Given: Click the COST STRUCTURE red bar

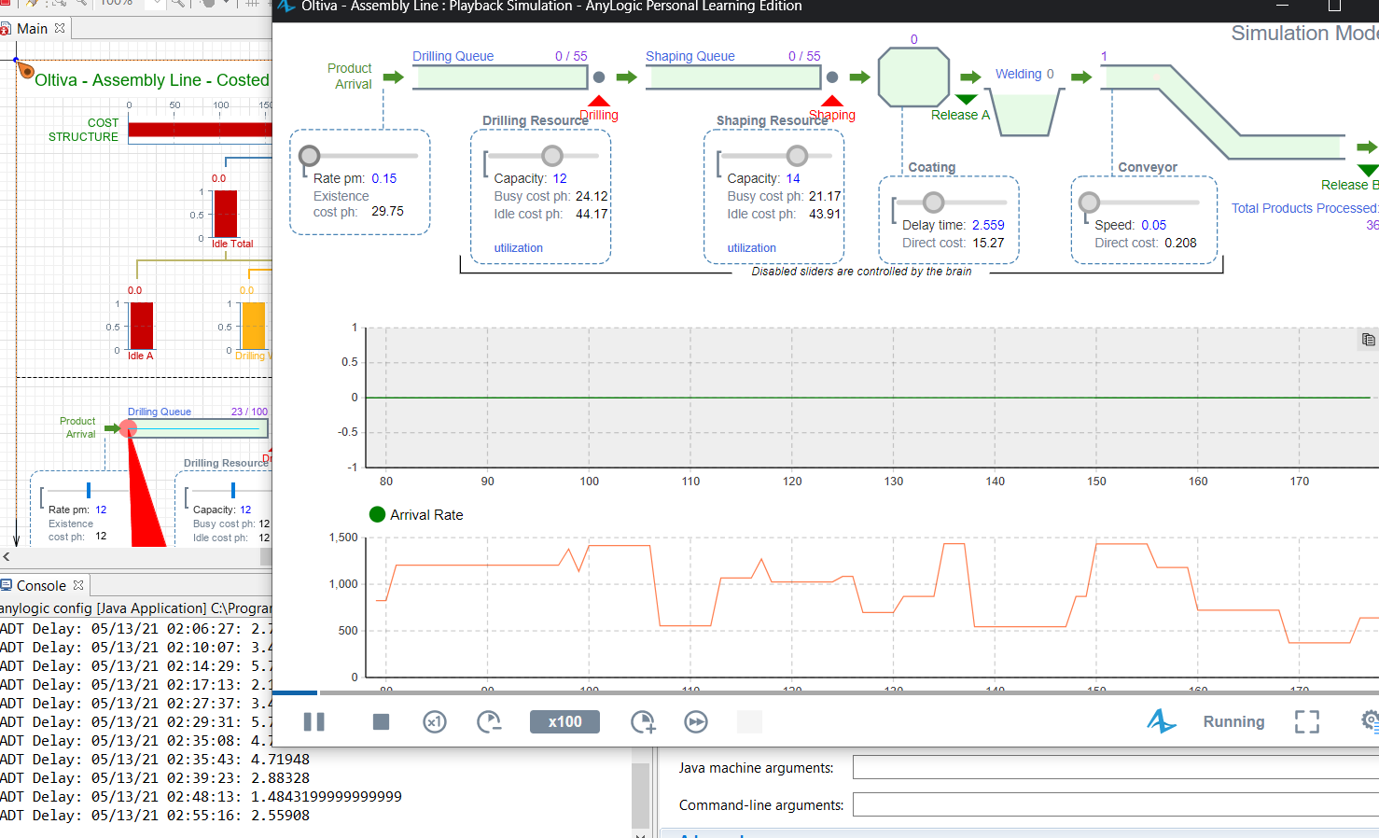Looking at the screenshot, I should [200, 130].
